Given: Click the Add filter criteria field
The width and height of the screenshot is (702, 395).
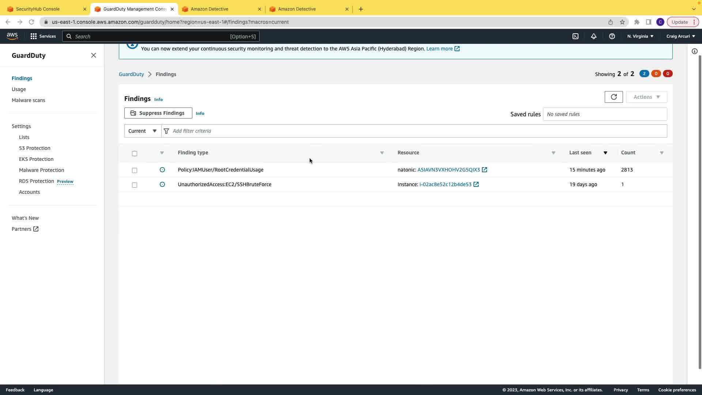Looking at the screenshot, I should [417, 131].
